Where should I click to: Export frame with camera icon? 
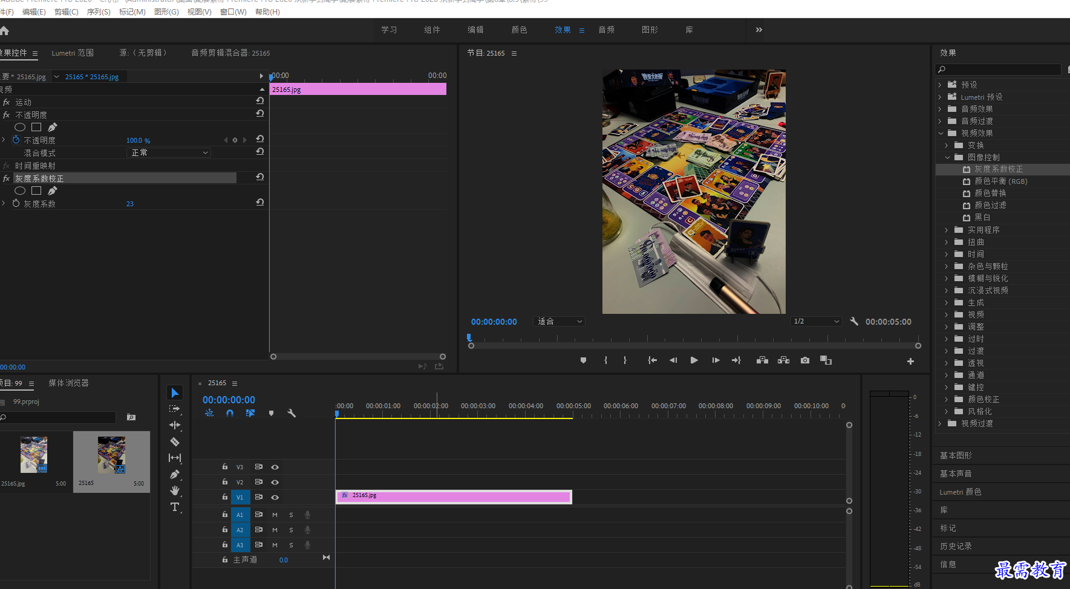click(x=805, y=360)
